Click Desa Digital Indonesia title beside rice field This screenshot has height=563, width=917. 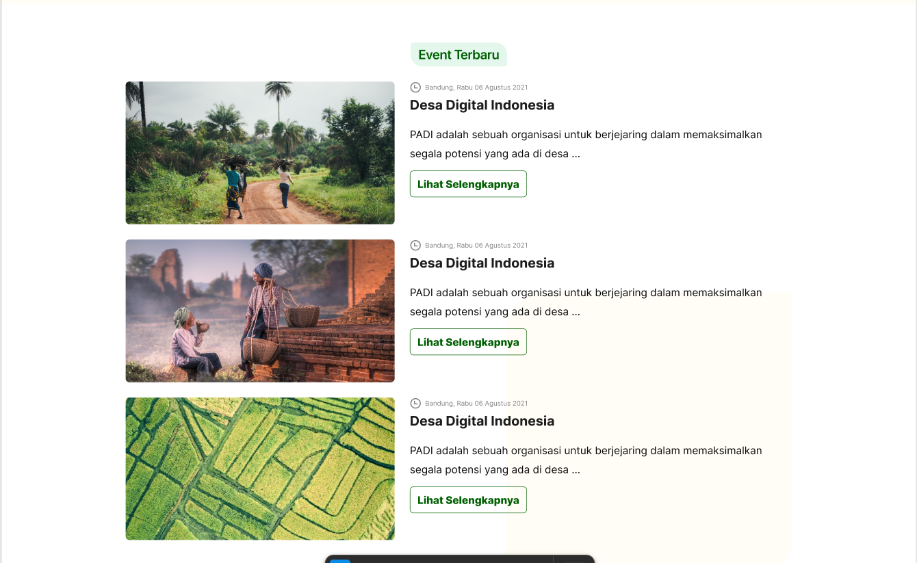[482, 421]
